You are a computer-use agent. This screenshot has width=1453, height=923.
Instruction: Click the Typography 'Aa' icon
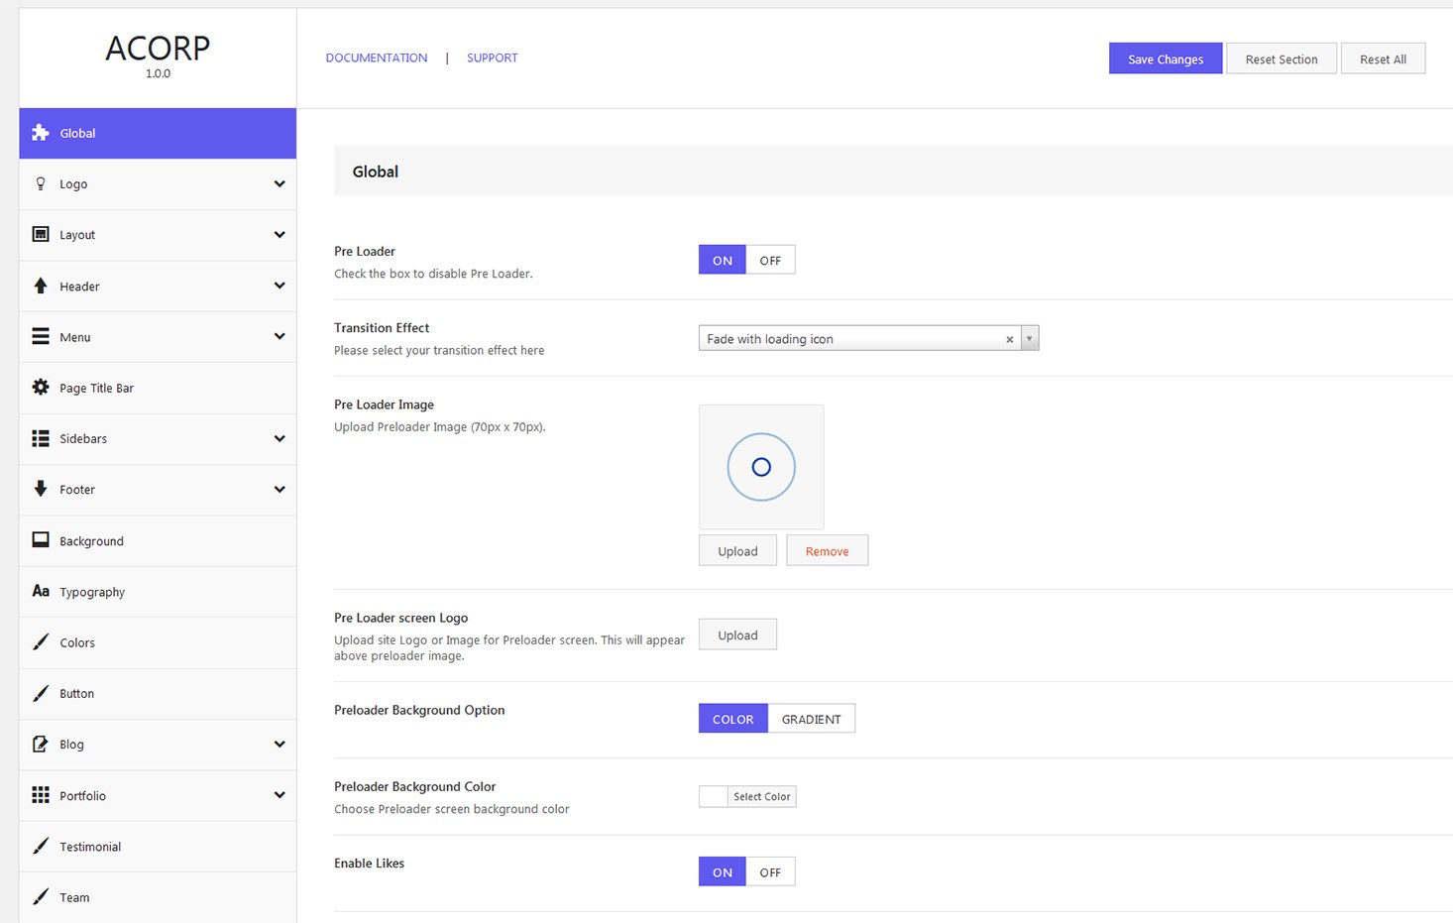(41, 591)
